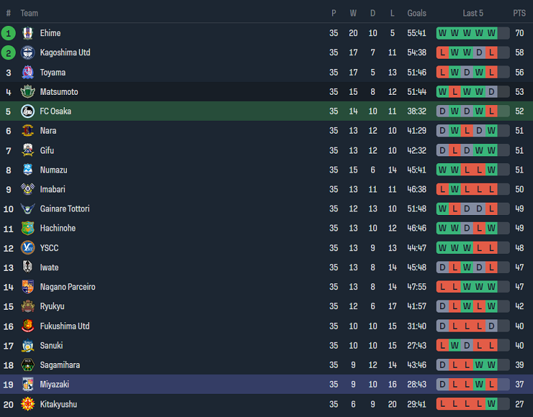Click the Matsumoto green crest icon
This screenshot has width=533, height=417.
[x=27, y=91]
